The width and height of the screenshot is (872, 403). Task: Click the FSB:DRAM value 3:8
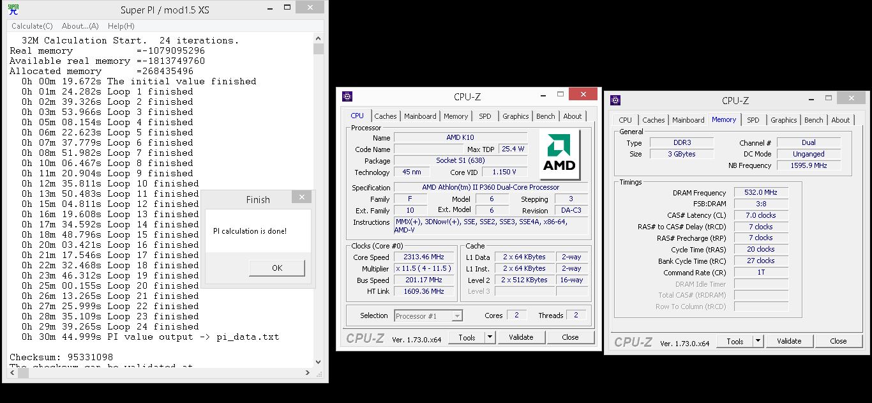[x=761, y=204]
